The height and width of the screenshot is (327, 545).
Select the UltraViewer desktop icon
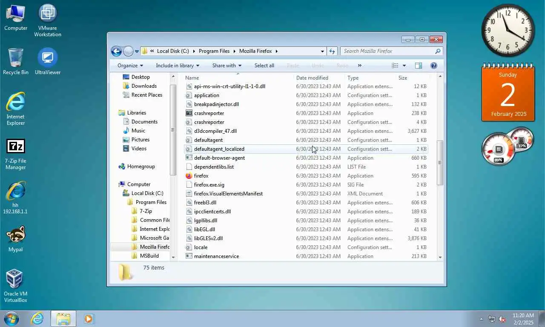pos(48,61)
